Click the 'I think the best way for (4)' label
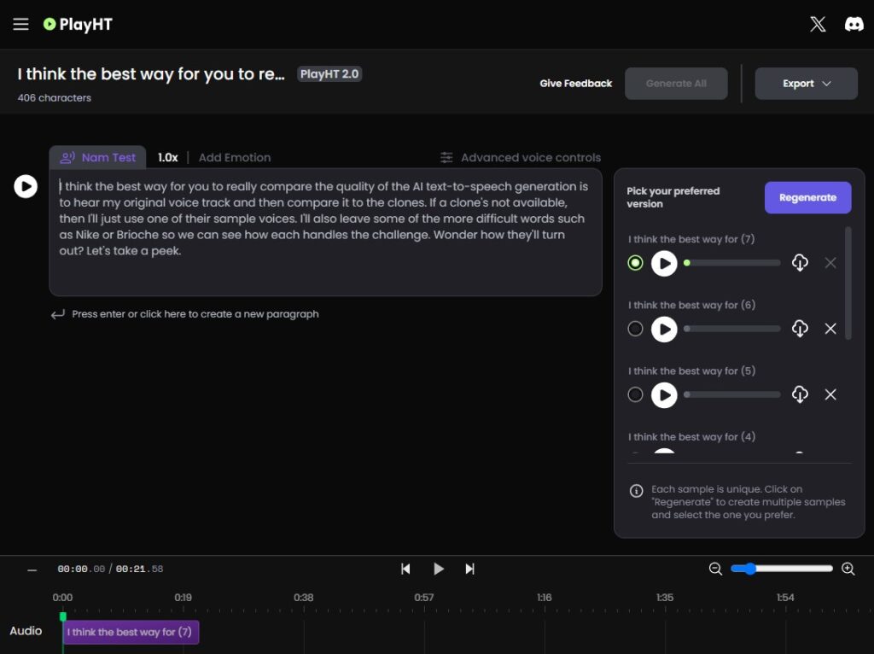Viewport: 874px width, 654px height. click(691, 436)
